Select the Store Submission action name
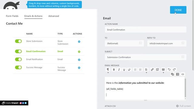Screen dimensions: 194x109 [34, 41]
